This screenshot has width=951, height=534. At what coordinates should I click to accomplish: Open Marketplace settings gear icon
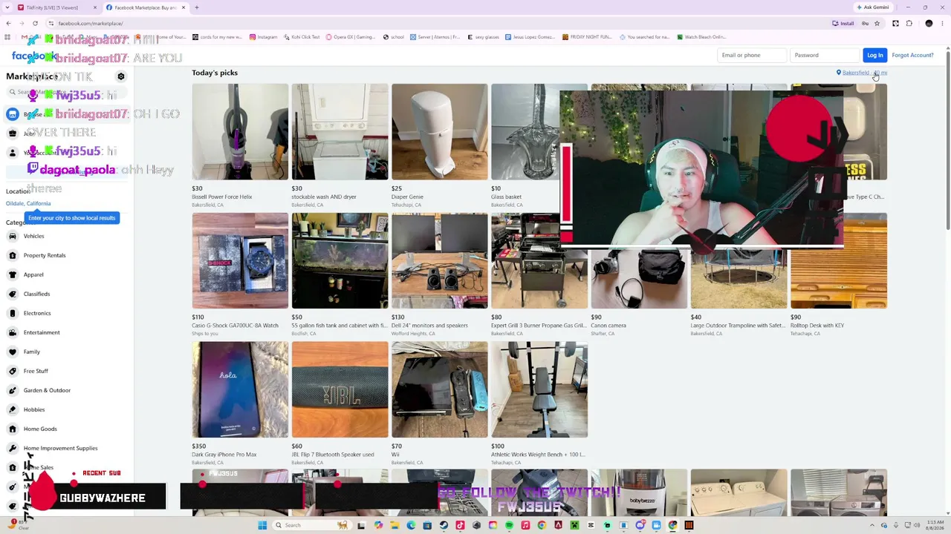click(121, 76)
